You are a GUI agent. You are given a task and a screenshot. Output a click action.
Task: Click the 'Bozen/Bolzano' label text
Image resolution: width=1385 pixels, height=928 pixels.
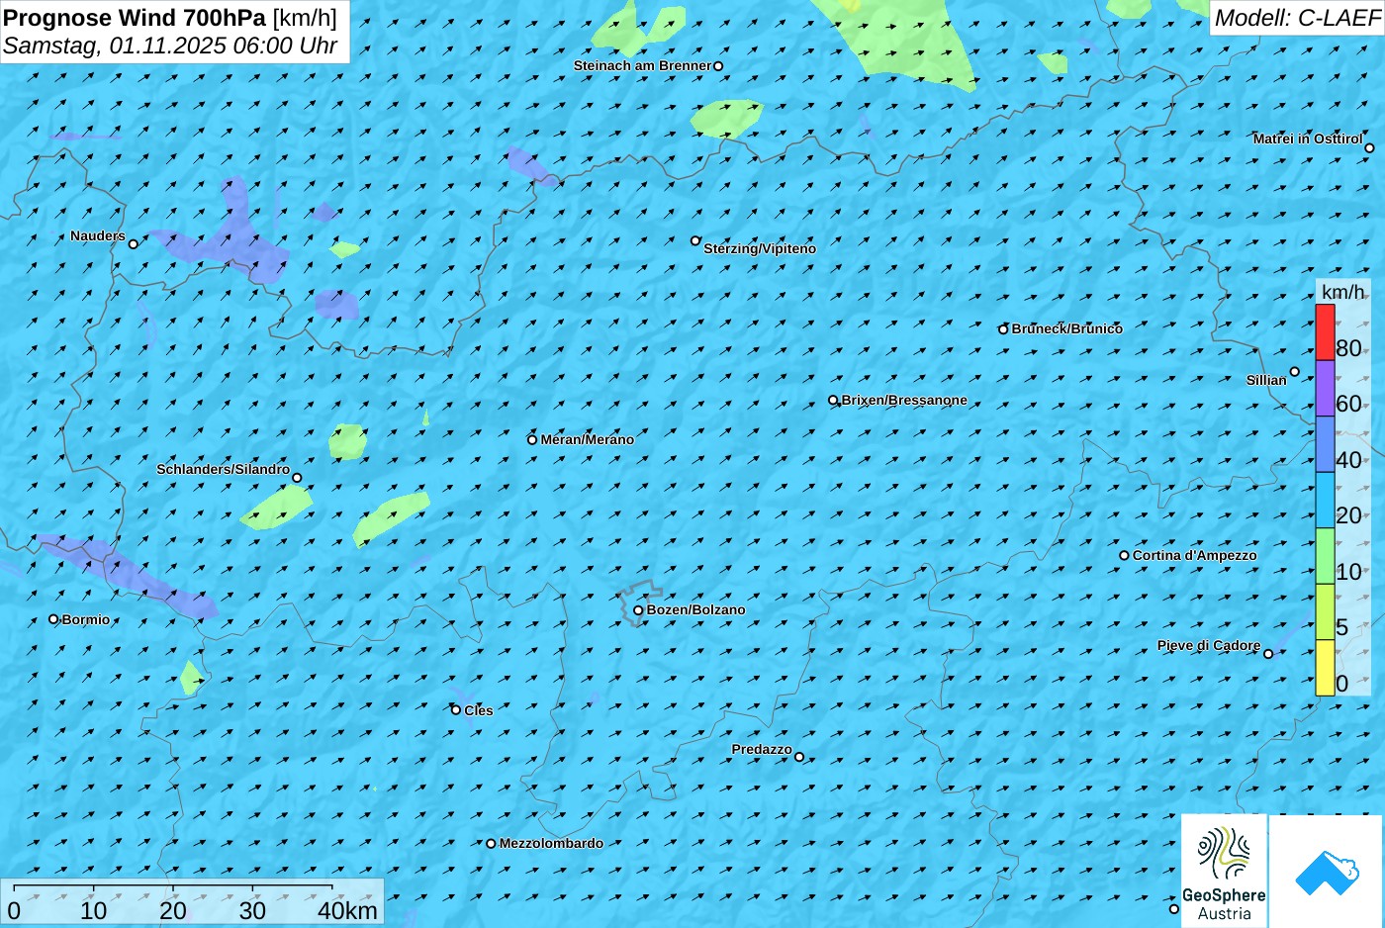pyautogui.click(x=696, y=610)
